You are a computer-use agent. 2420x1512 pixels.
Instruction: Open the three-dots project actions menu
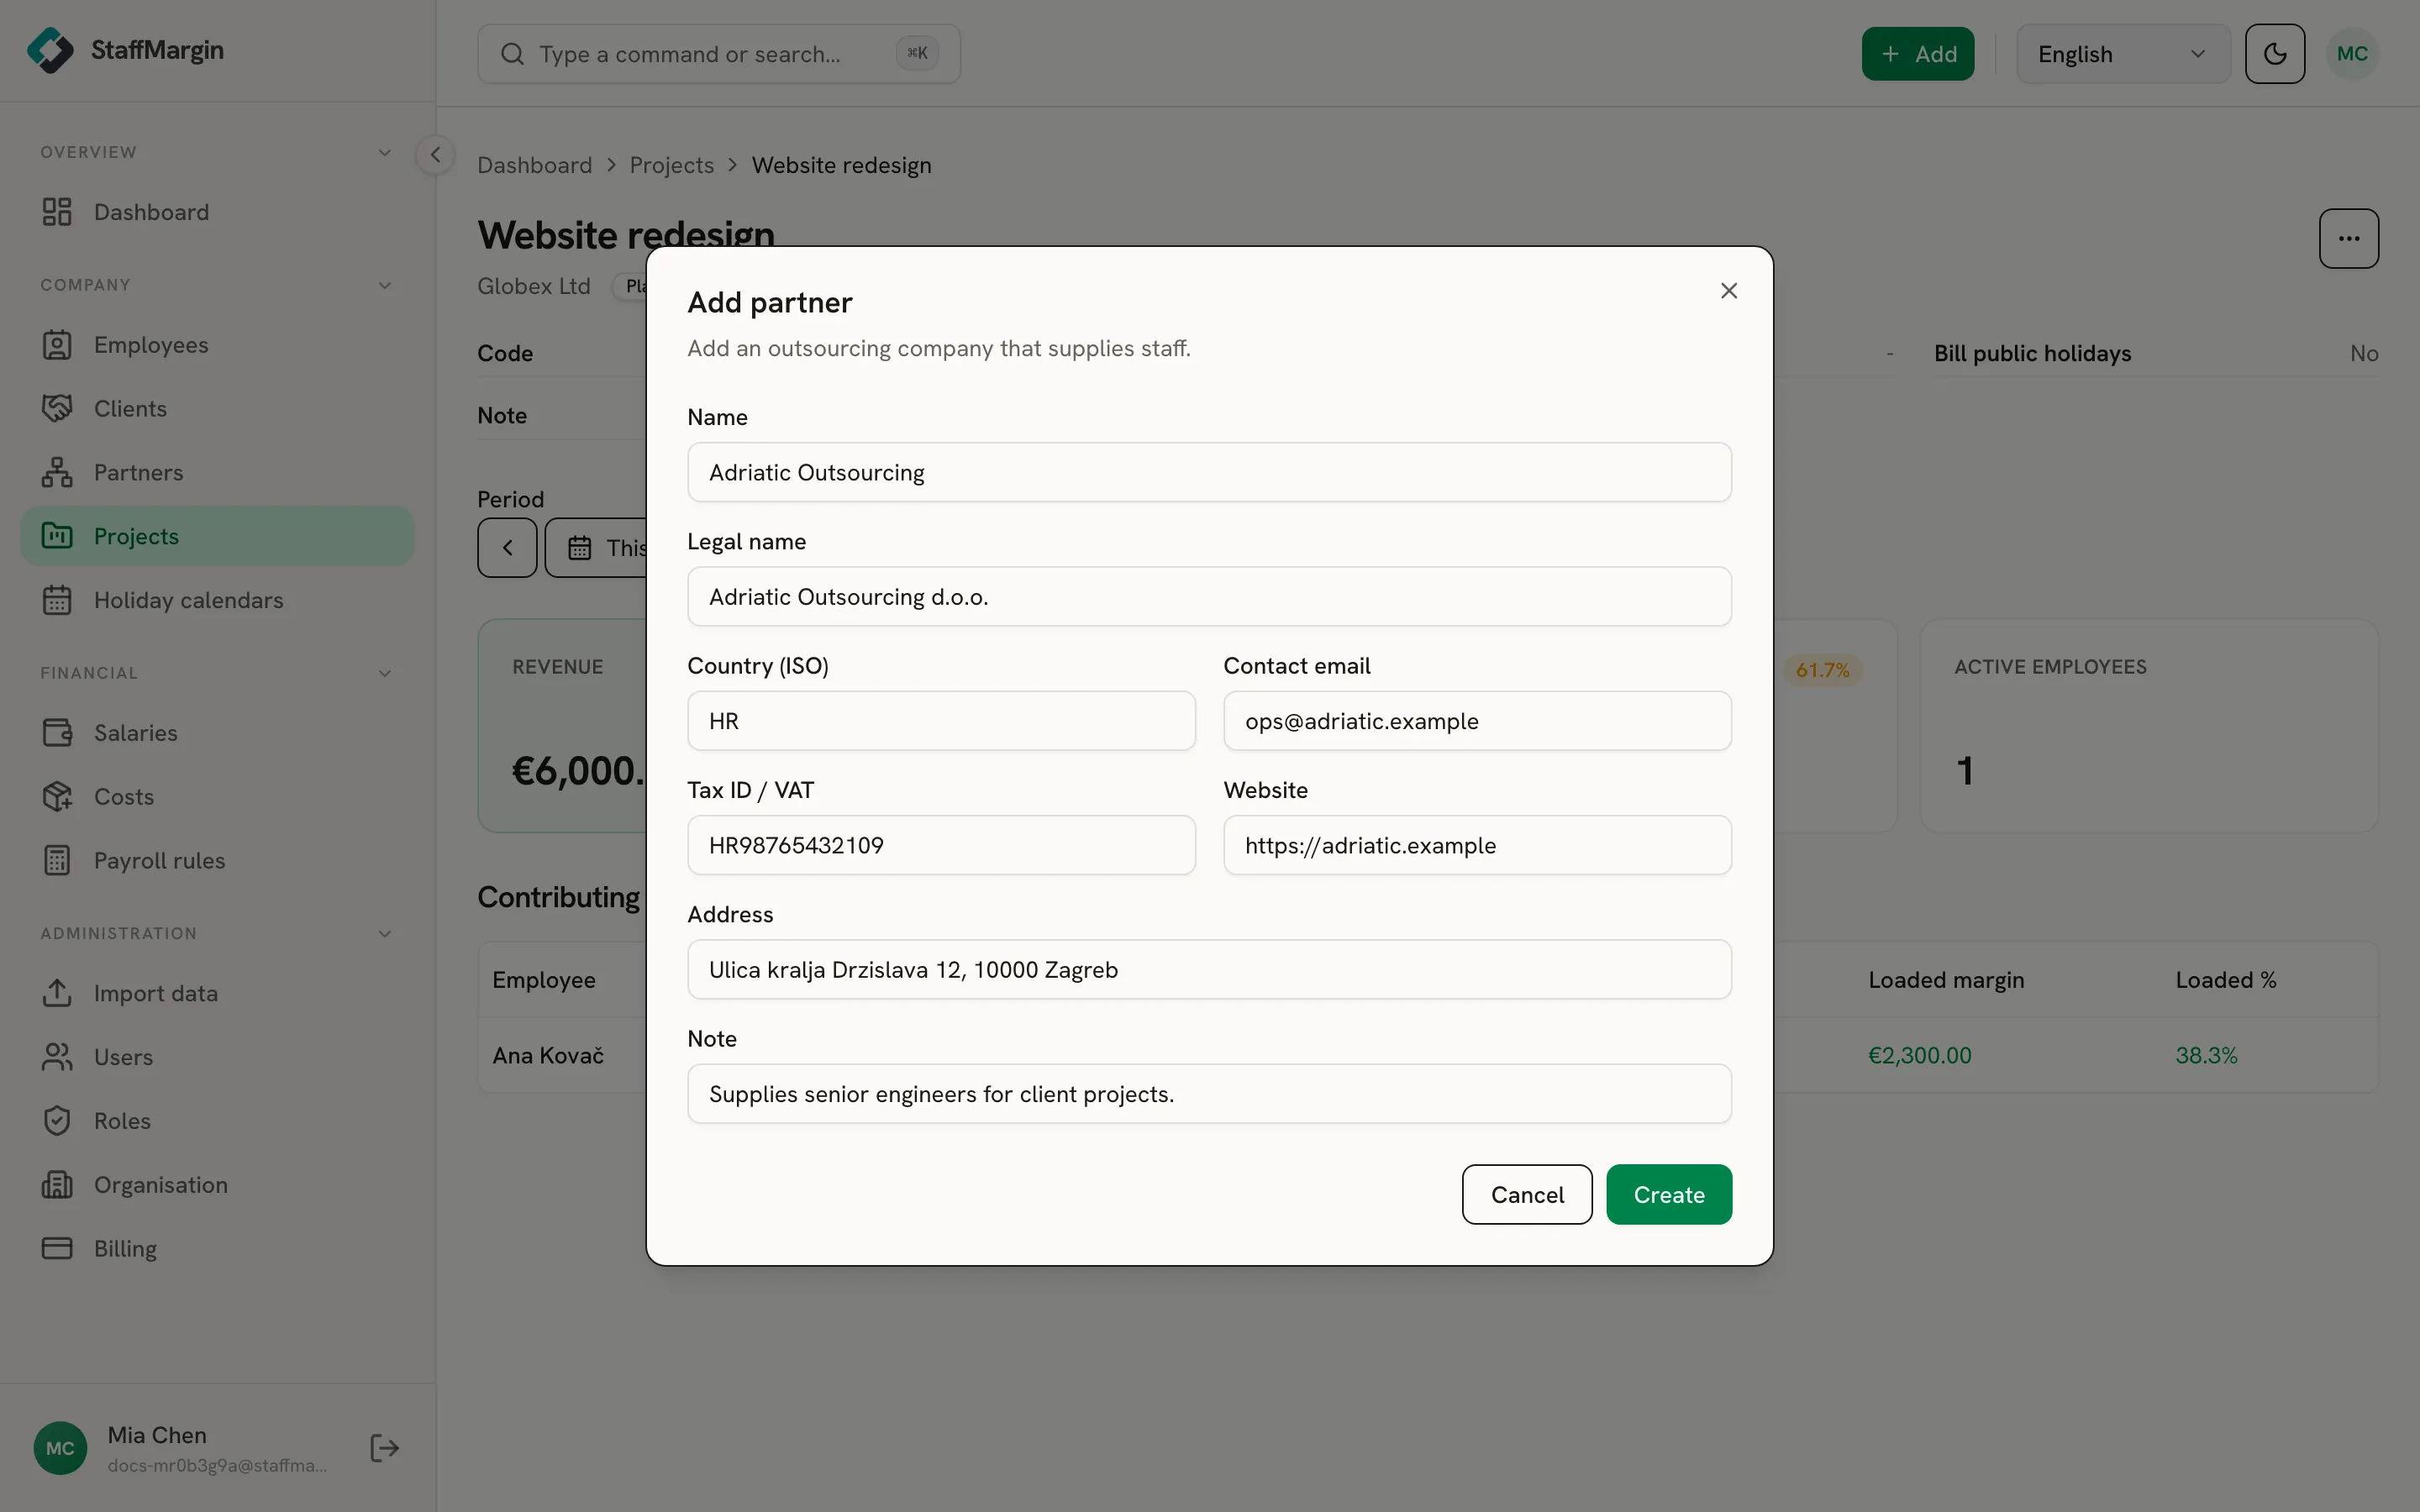[2349, 238]
